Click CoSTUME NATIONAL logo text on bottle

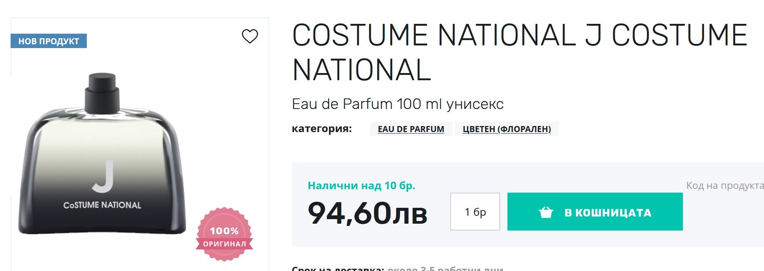click(x=102, y=205)
